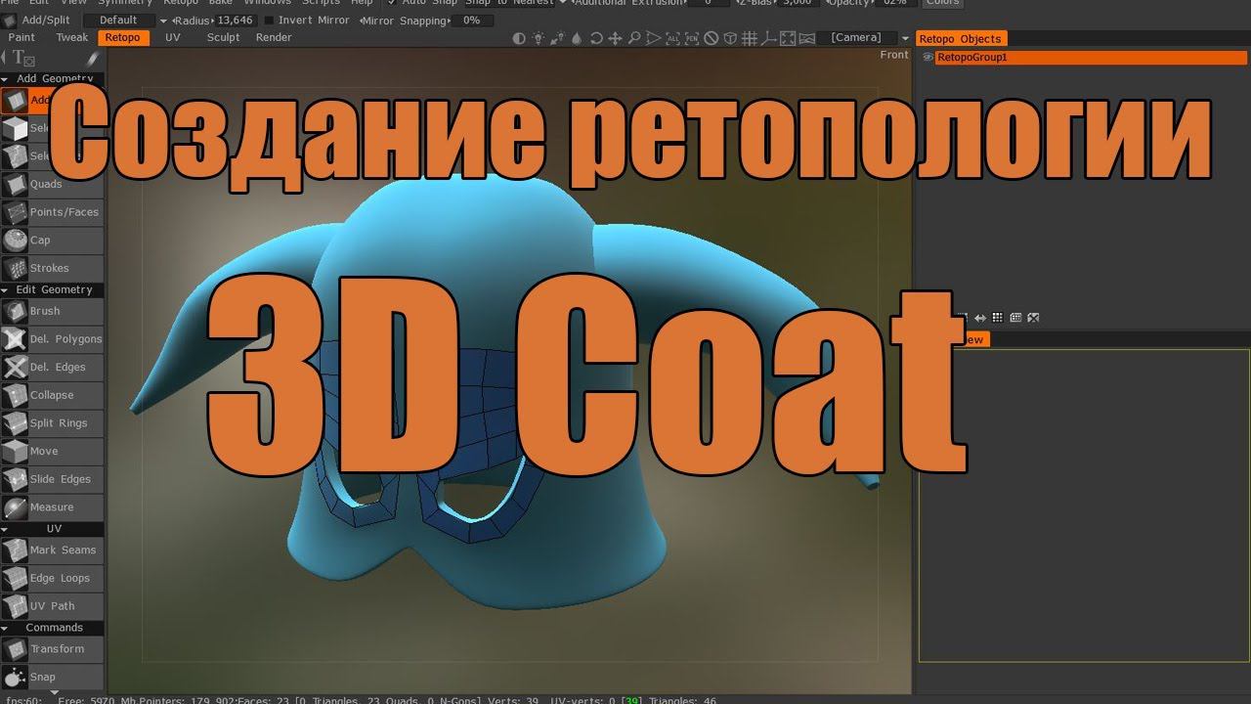Select the Del. Edges tool
The image size is (1251, 704).
tap(52, 368)
